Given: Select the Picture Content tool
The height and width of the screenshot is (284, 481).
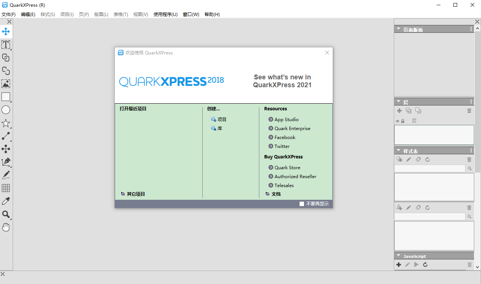Looking at the screenshot, I should click(x=6, y=84).
